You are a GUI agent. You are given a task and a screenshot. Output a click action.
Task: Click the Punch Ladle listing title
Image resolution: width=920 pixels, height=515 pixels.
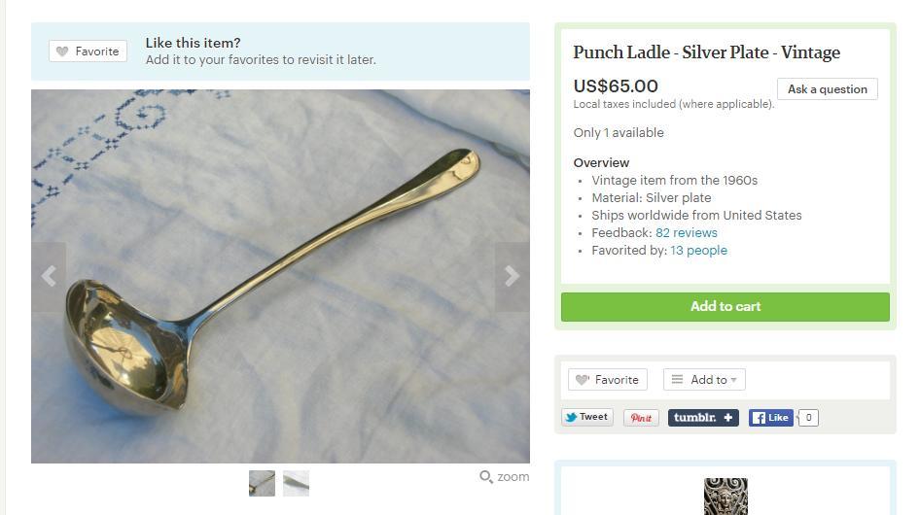(x=706, y=52)
